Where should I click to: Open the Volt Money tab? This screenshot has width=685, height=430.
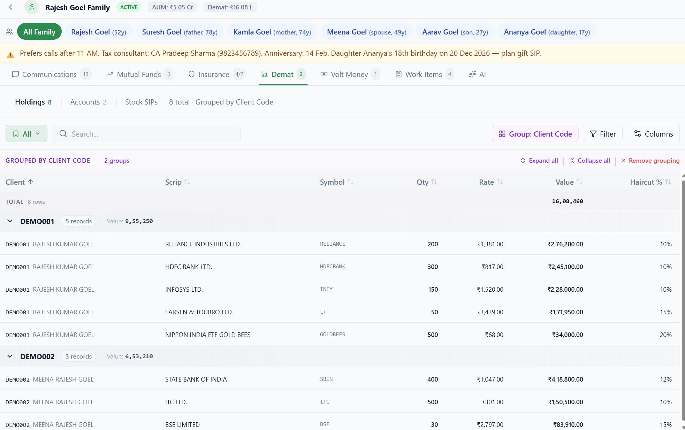point(349,74)
